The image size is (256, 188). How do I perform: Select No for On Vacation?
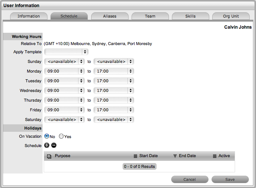(x=47, y=136)
